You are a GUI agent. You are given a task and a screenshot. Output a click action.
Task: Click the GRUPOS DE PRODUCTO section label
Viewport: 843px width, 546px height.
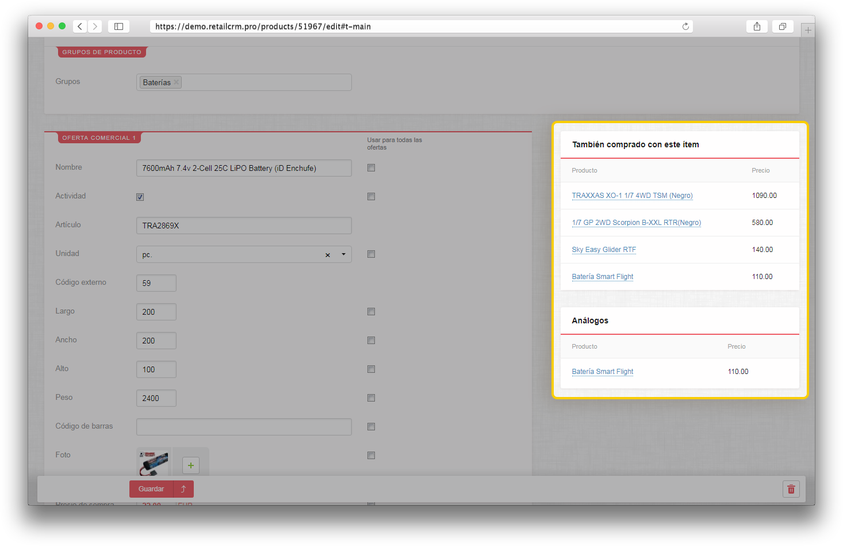tap(102, 52)
